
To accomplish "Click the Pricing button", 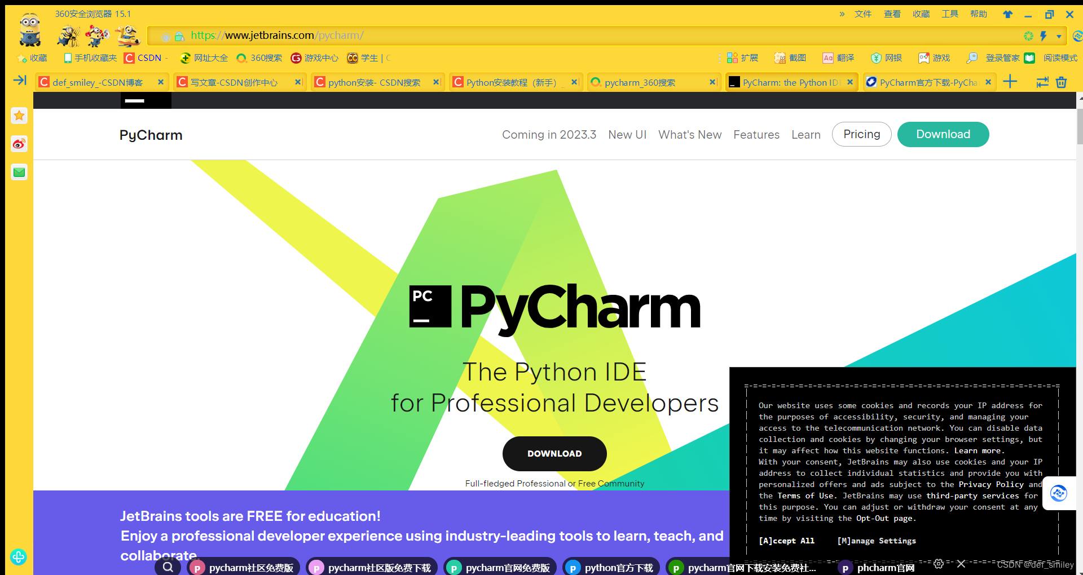I will tap(861, 134).
